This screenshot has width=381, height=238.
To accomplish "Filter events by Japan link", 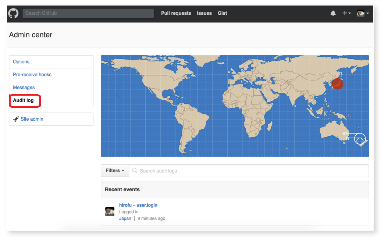I will tap(125, 218).
